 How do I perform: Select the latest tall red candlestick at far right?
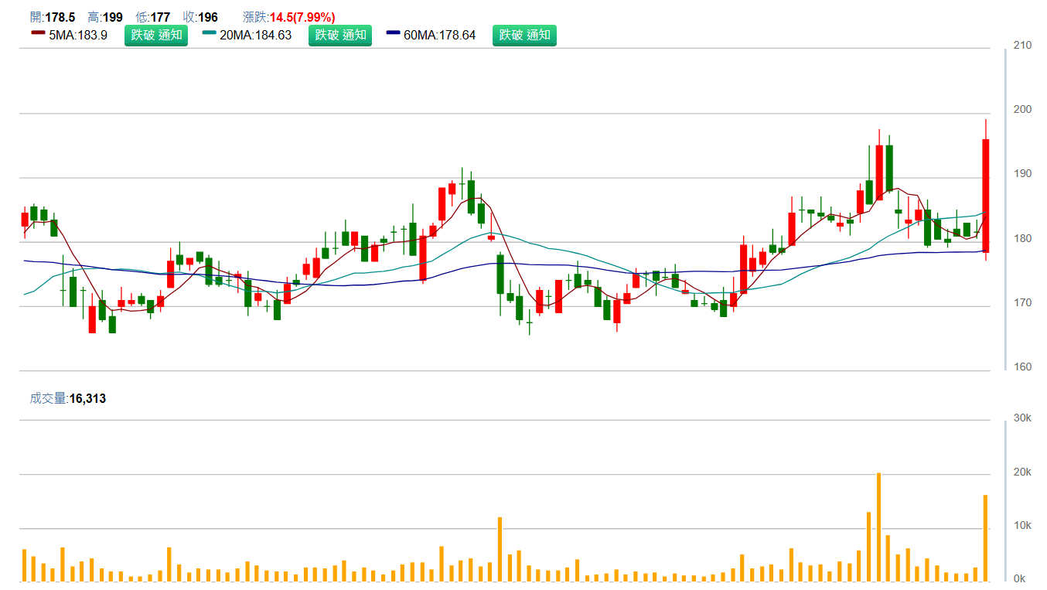click(986, 196)
